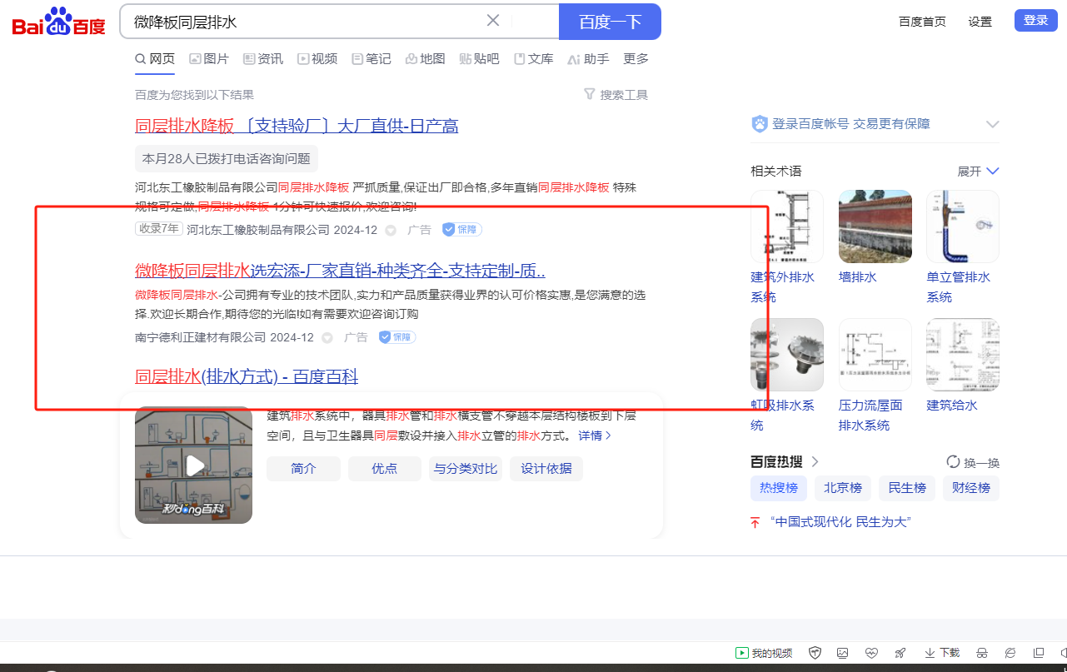This screenshot has width=1067, height=672.
Task: Clear the search box with the X icon
Action: tap(493, 21)
